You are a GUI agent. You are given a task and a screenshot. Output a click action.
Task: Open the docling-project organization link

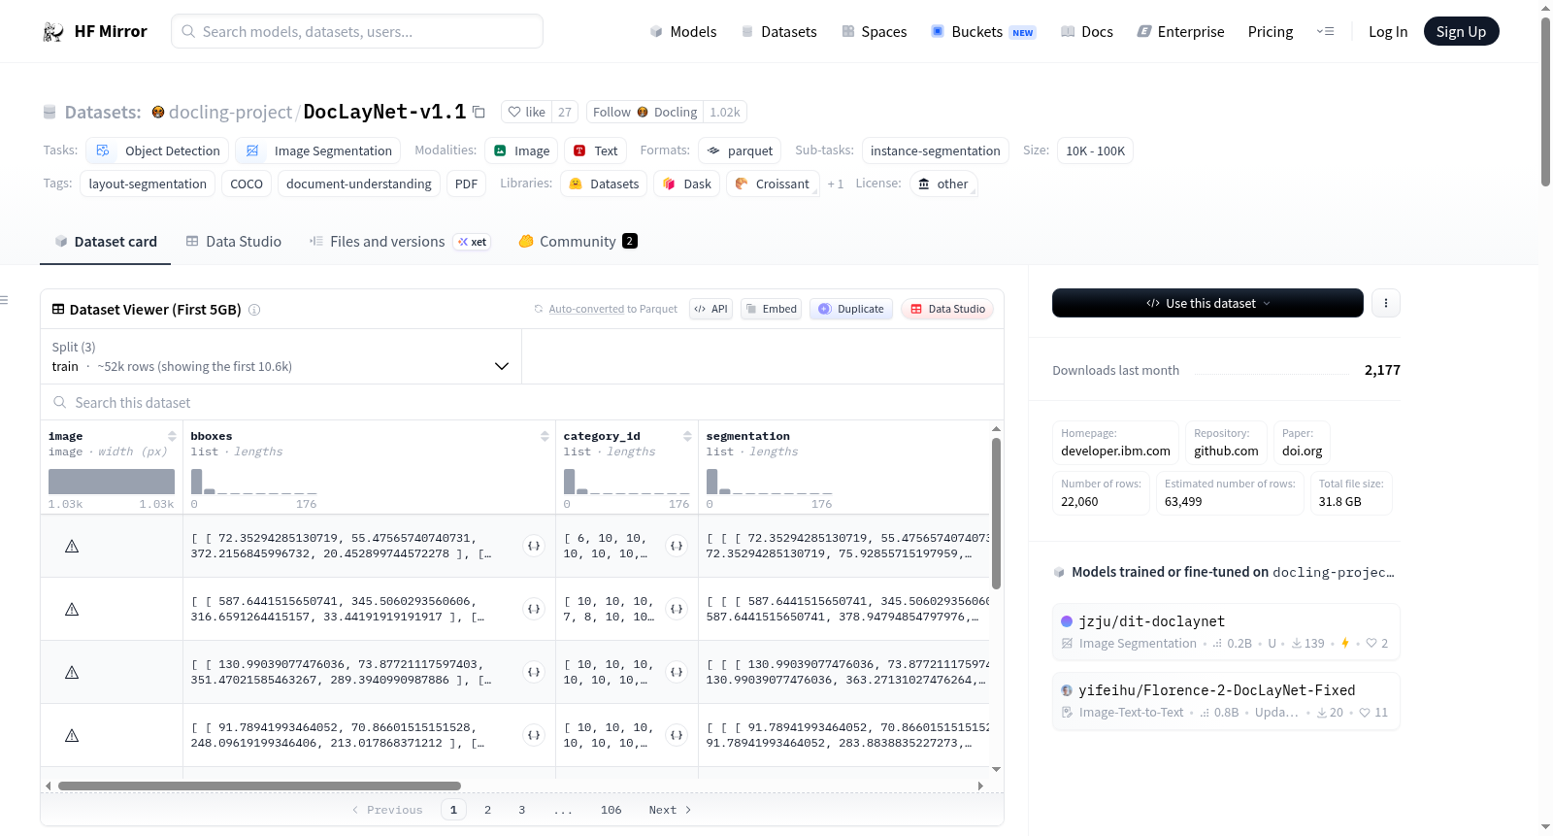(x=230, y=112)
